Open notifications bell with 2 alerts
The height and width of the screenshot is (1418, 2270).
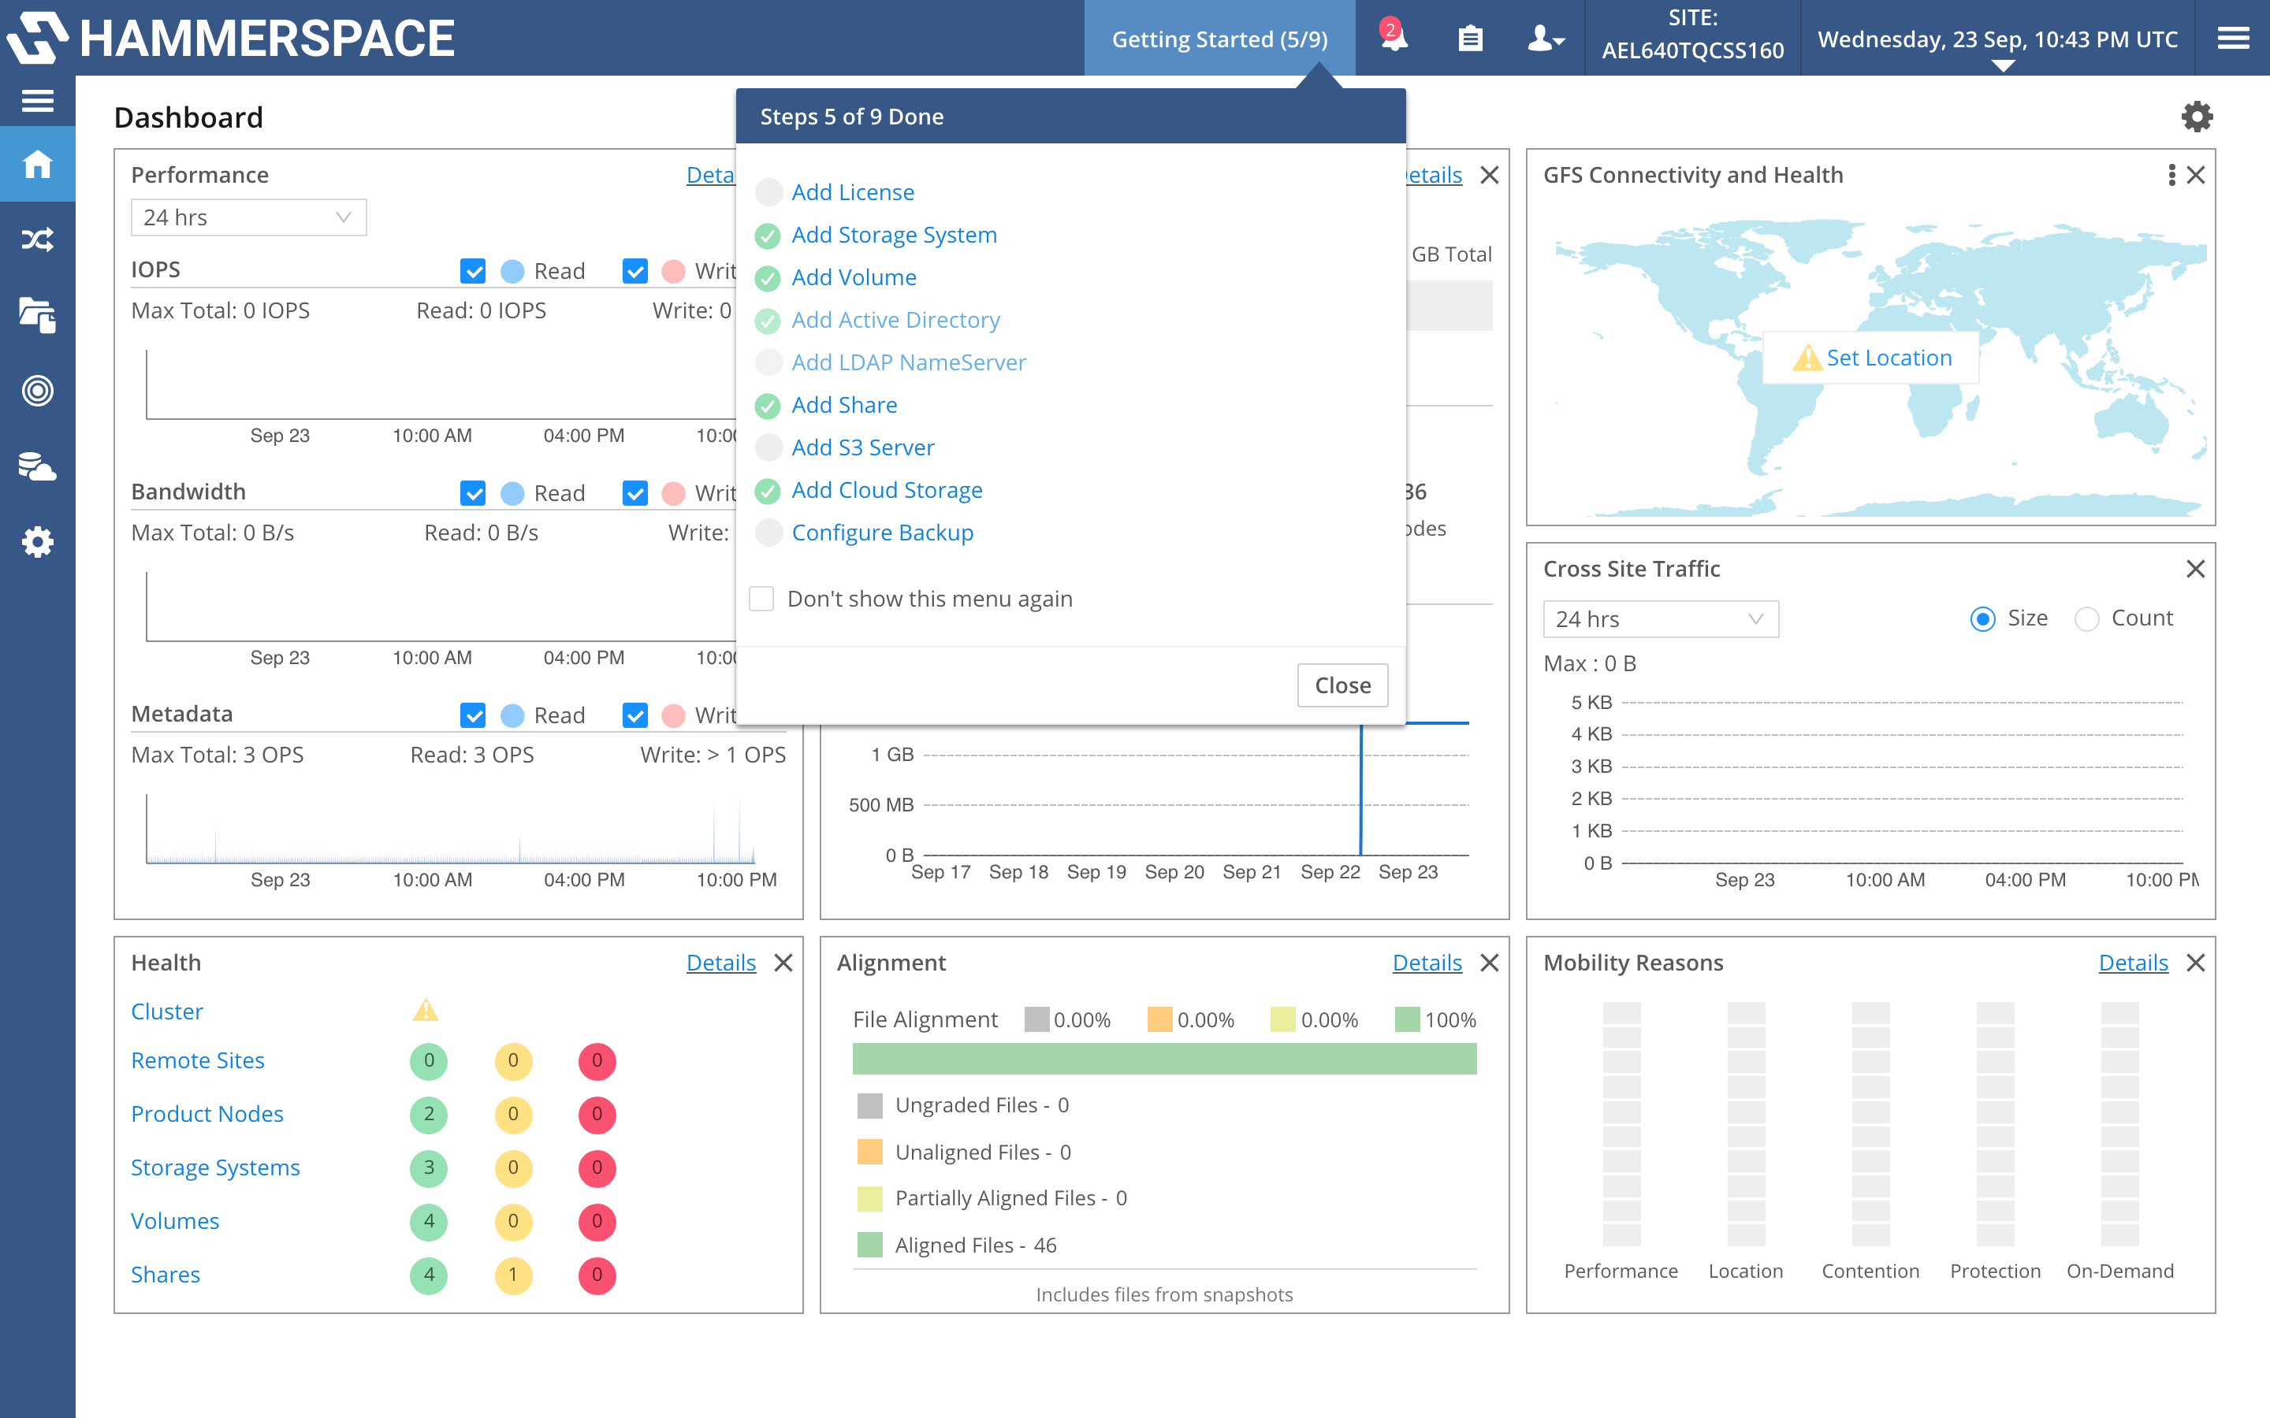1394,38
